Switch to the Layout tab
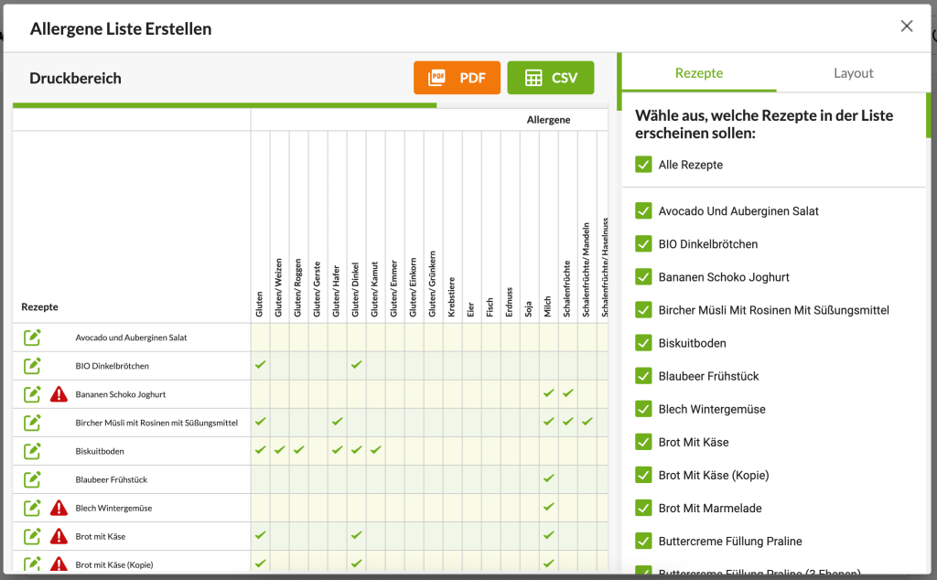The width and height of the screenshot is (937, 580). [853, 73]
